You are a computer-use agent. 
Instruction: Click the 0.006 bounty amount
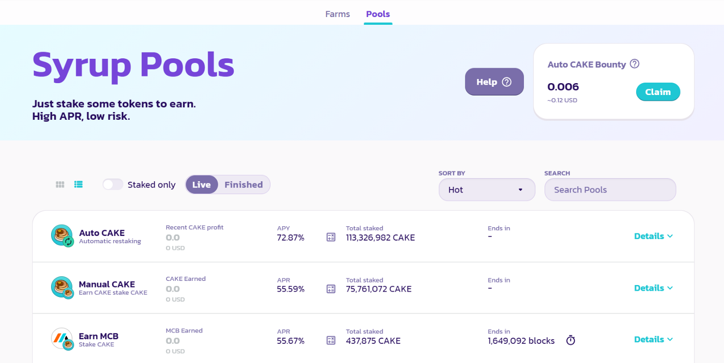tap(563, 87)
